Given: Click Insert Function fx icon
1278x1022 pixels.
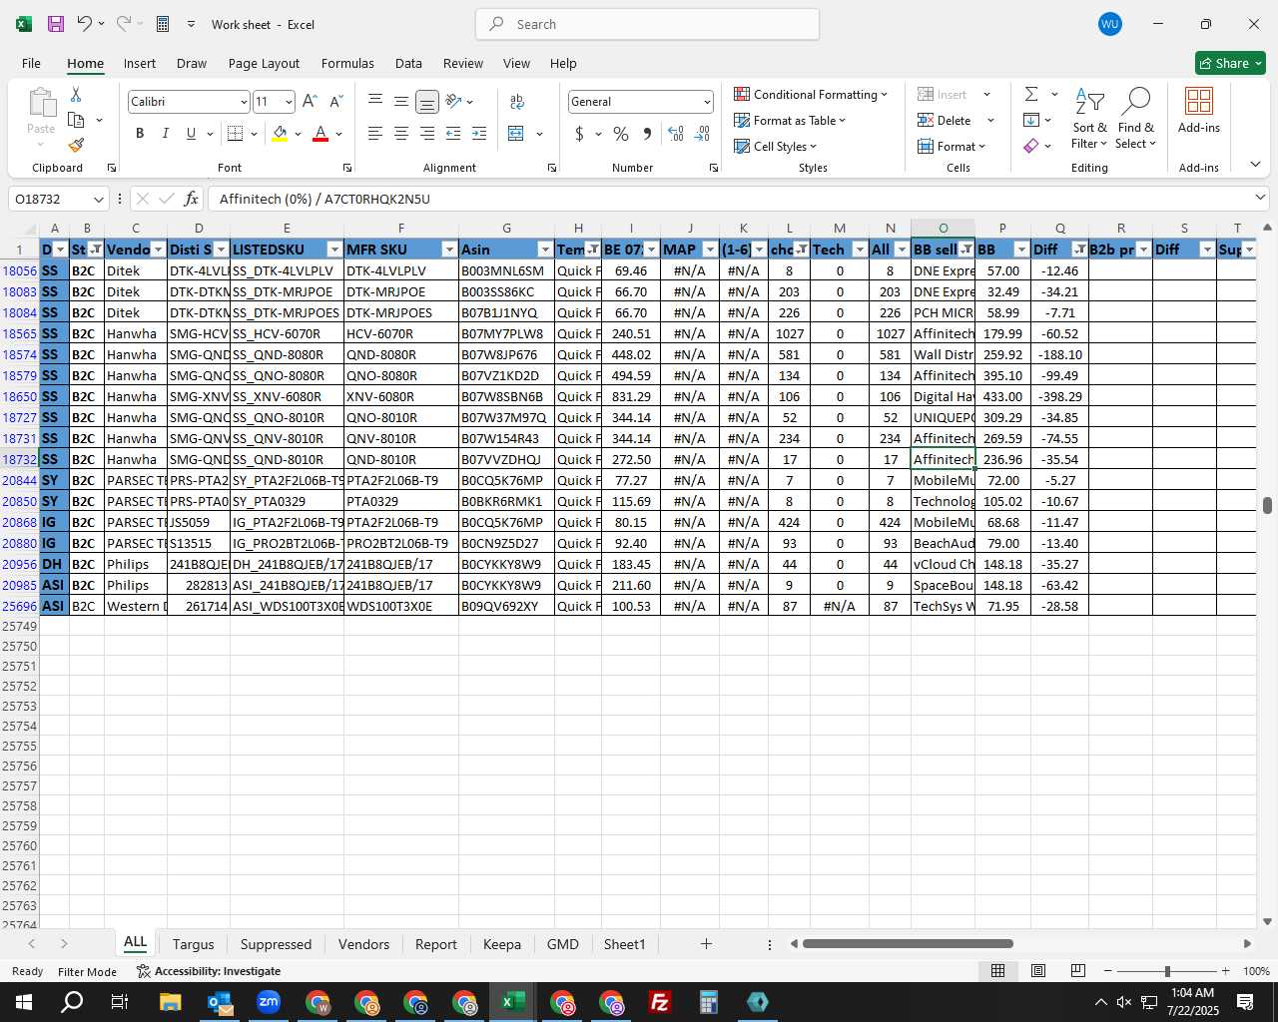Looking at the screenshot, I should 192,199.
